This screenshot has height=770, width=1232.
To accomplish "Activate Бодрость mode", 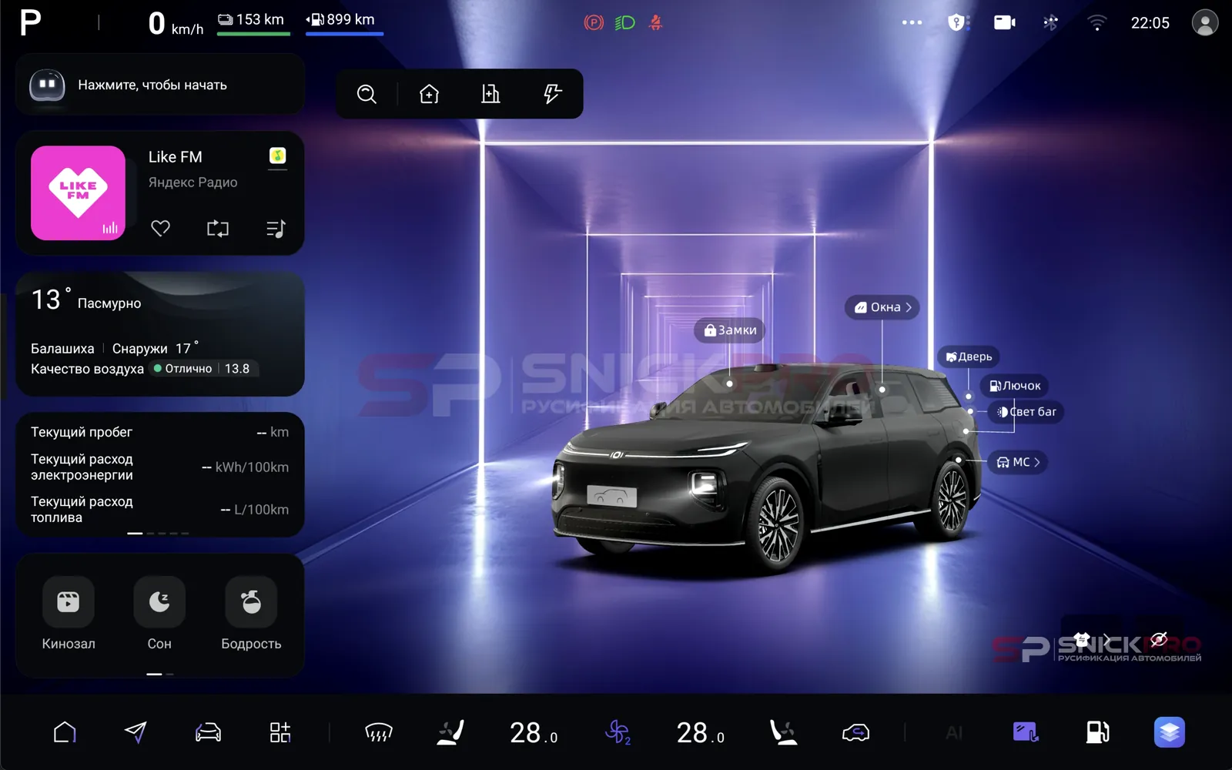I will click(251, 614).
